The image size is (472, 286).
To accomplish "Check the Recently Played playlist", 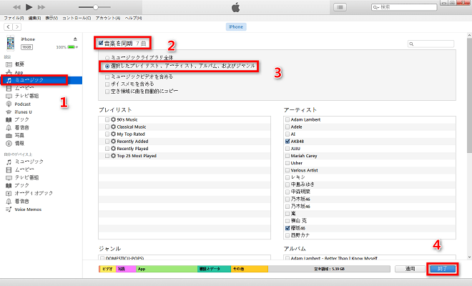I will coord(107,149).
